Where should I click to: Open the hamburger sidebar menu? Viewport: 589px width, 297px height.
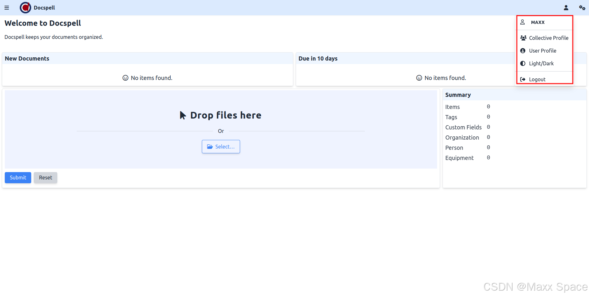(7, 8)
